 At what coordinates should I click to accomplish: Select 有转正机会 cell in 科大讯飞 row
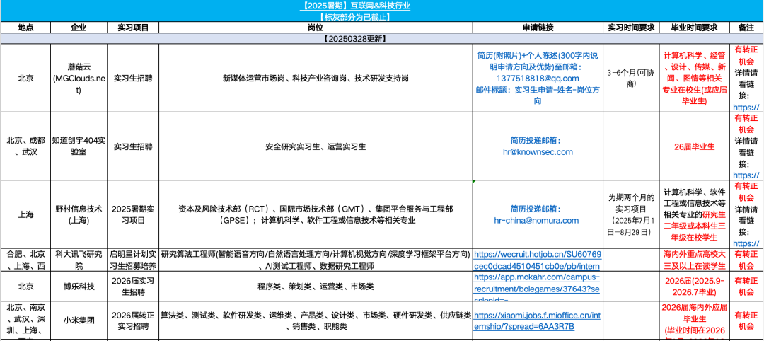click(x=747, y=260)
